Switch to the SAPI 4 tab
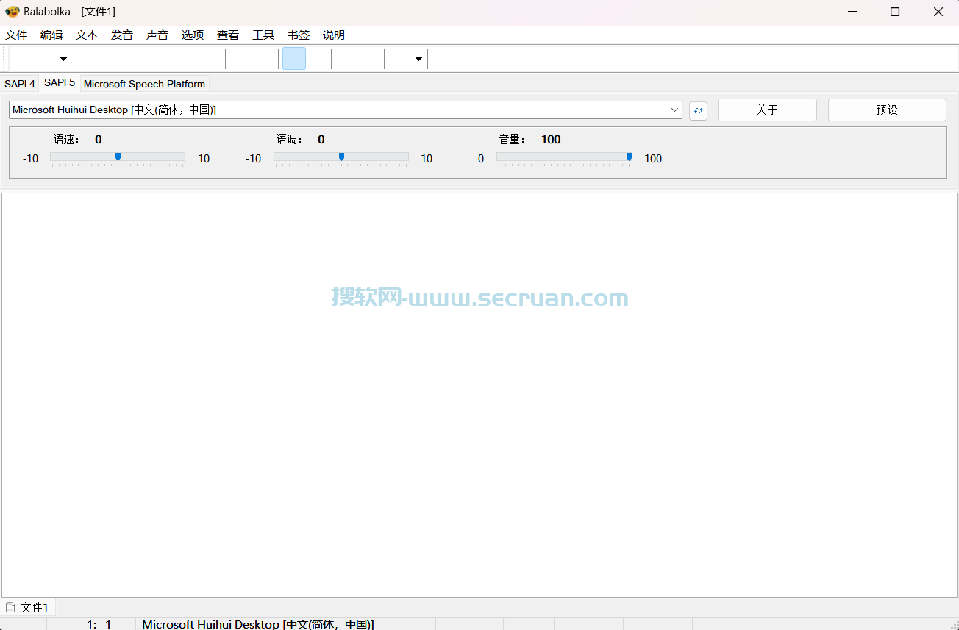The width and height of the screenshot is (959, 630). pyautogui.click(x=20, y=84)
